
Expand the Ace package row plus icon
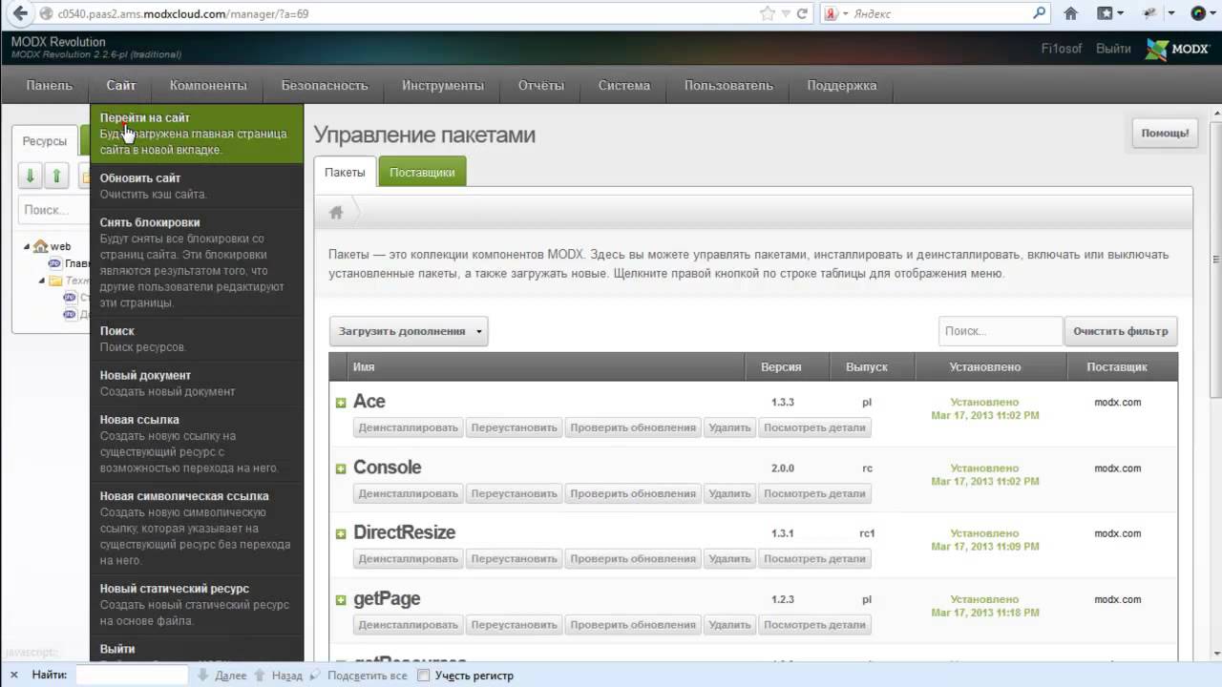(x=341, y=403)
